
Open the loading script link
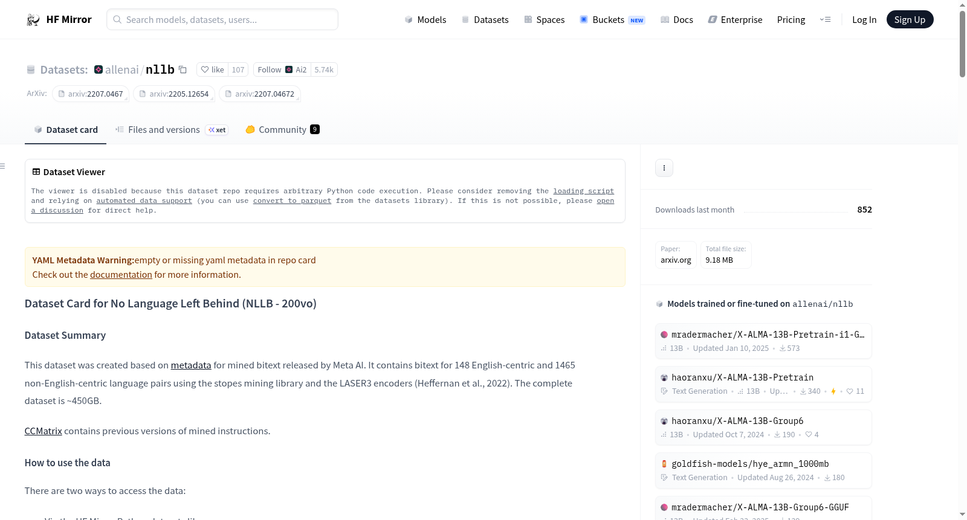583,191
